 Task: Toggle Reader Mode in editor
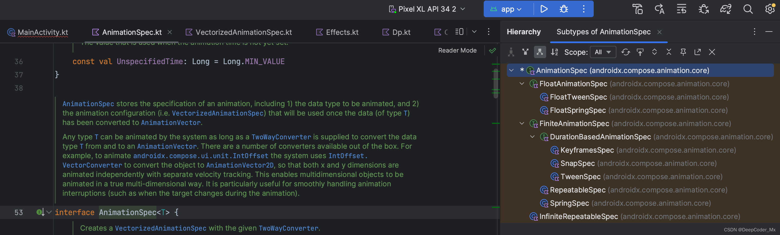pos(457,51)
